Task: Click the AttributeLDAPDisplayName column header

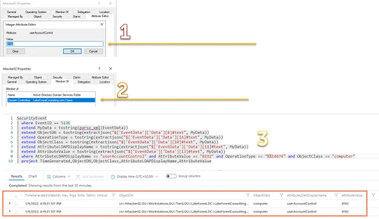Action: (x=307, y=195)
